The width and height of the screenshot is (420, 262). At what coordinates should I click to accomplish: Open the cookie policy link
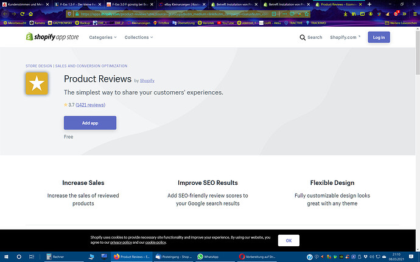click(155, 243)
